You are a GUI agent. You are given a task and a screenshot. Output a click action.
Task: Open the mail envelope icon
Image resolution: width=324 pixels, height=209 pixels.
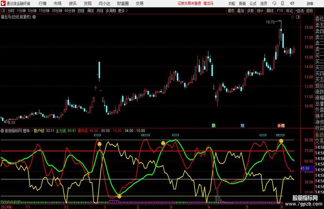[x=292, y=3]
